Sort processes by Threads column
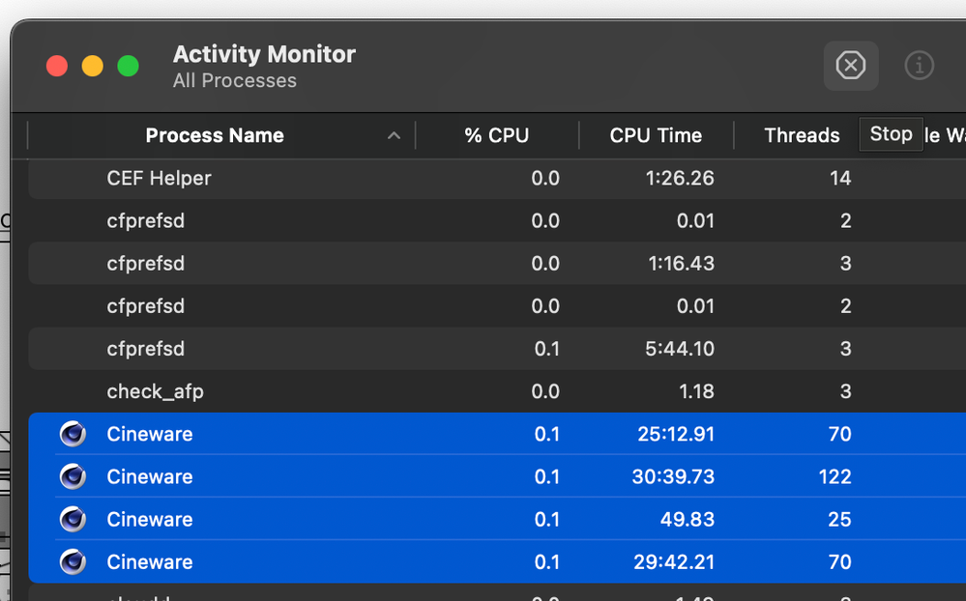966x601 pixels. point(802,135)
